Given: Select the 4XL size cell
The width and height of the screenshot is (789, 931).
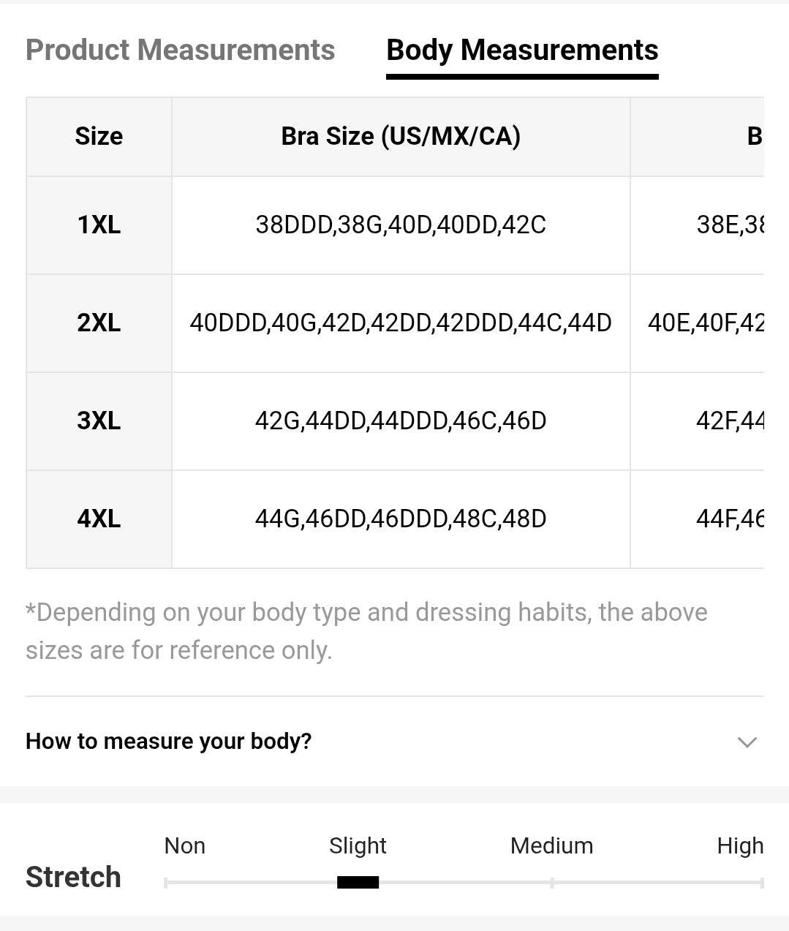Looking at the screenshot, I should click(x=99, y=519).
